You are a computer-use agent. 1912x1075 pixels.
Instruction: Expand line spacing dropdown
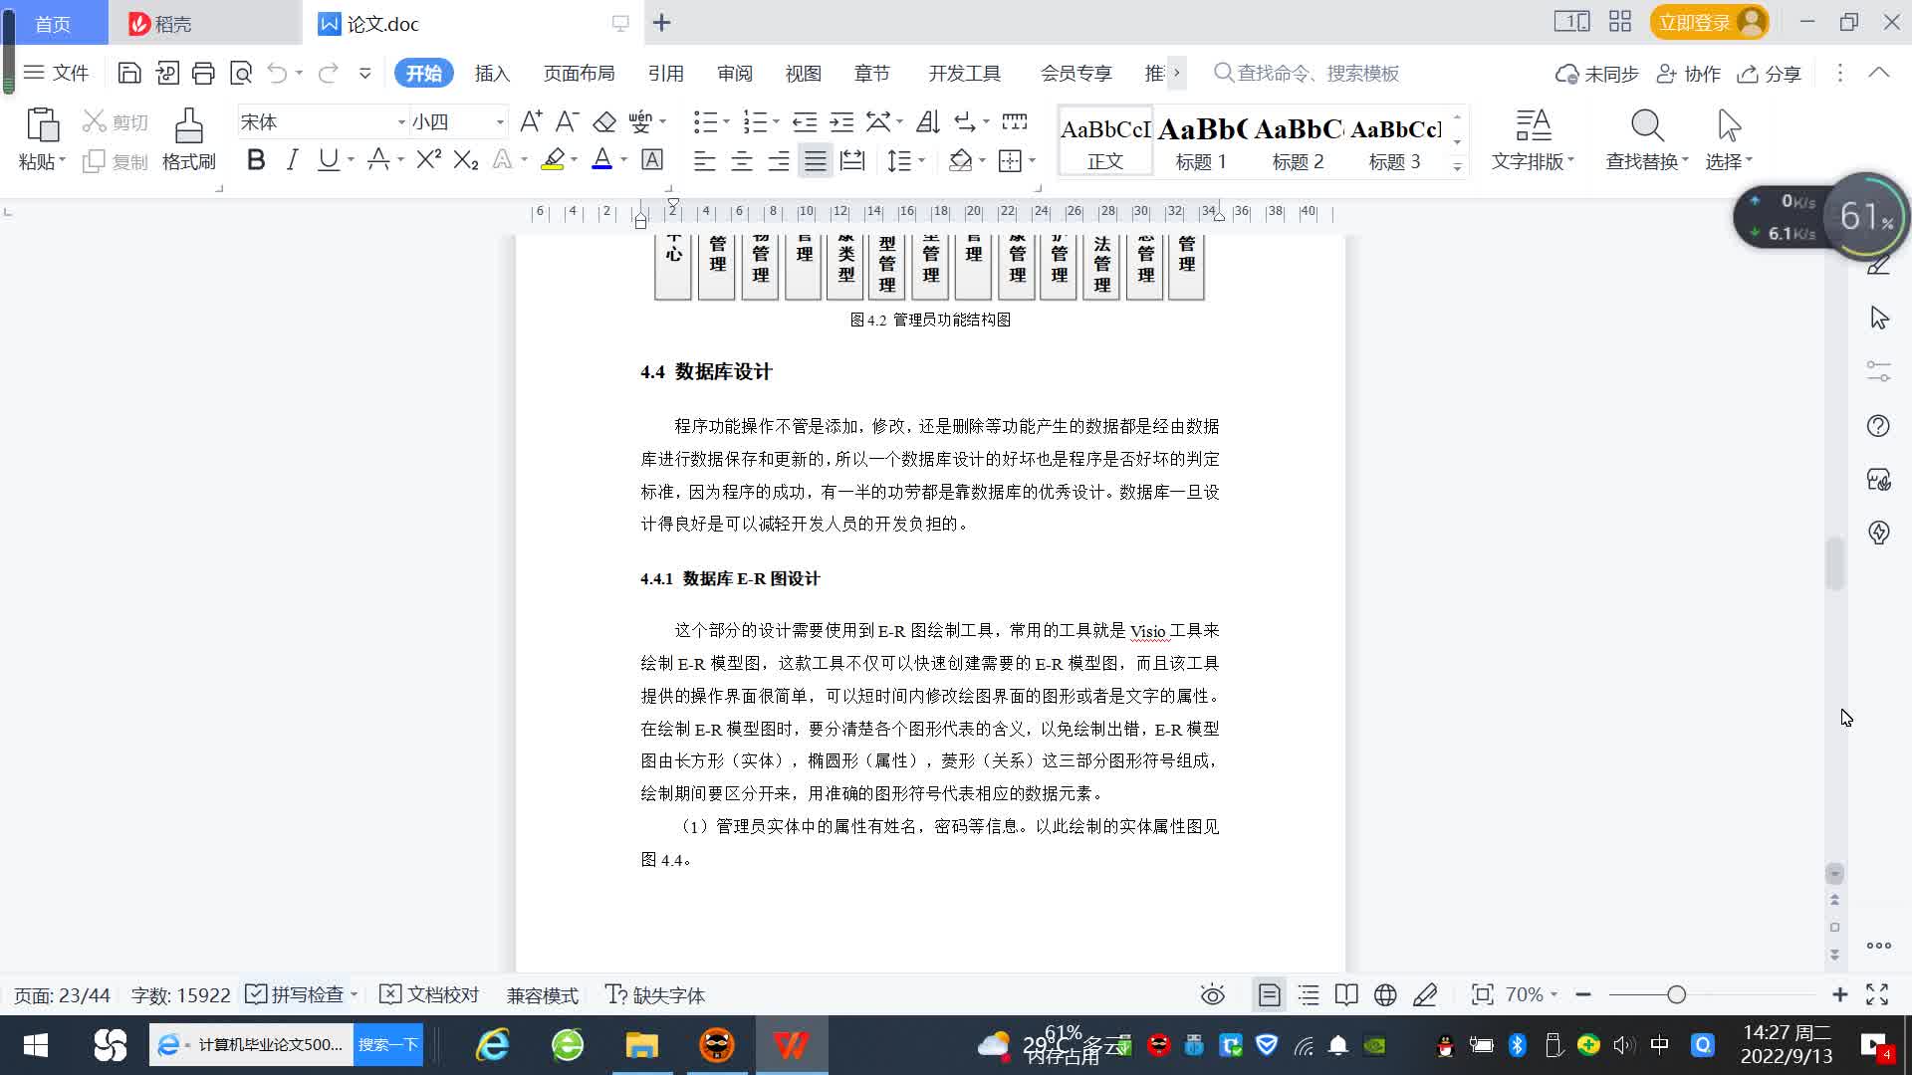922,160
